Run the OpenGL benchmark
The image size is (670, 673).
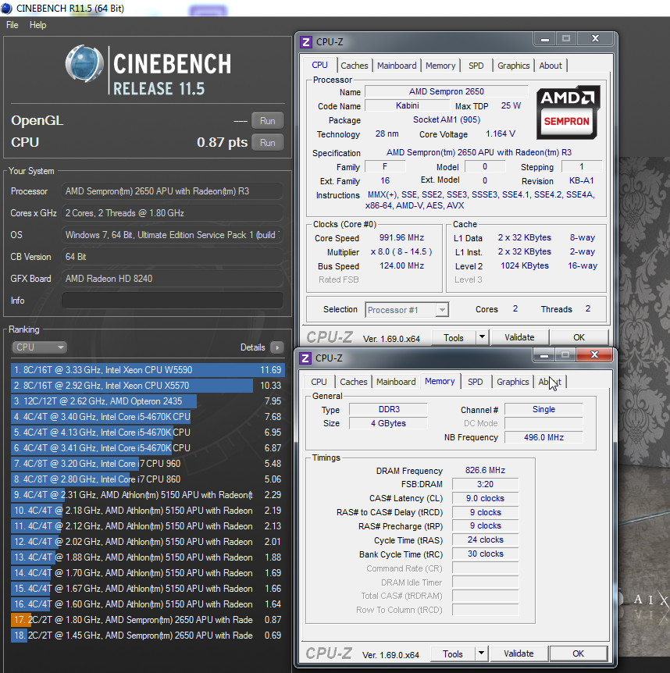267,120
